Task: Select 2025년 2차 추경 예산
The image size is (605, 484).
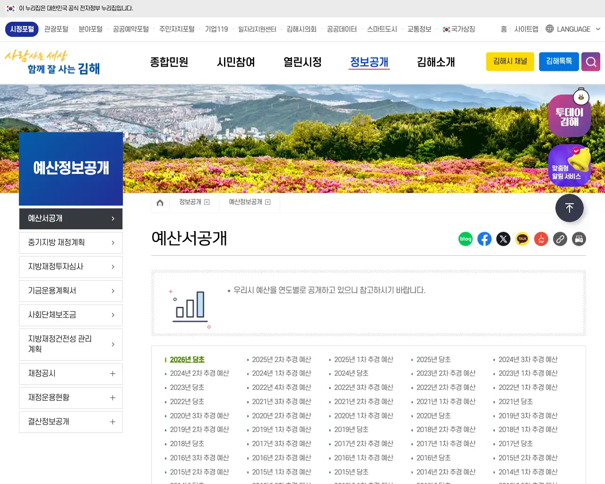Action: pyautogui.click(x=281, y=360)
